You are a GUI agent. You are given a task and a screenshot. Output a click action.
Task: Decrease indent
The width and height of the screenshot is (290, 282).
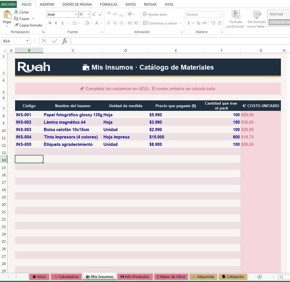tap(130, 23)
